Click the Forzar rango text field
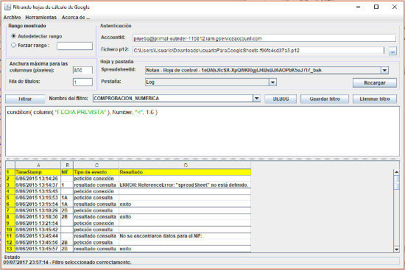 click(x=74, y=46)
